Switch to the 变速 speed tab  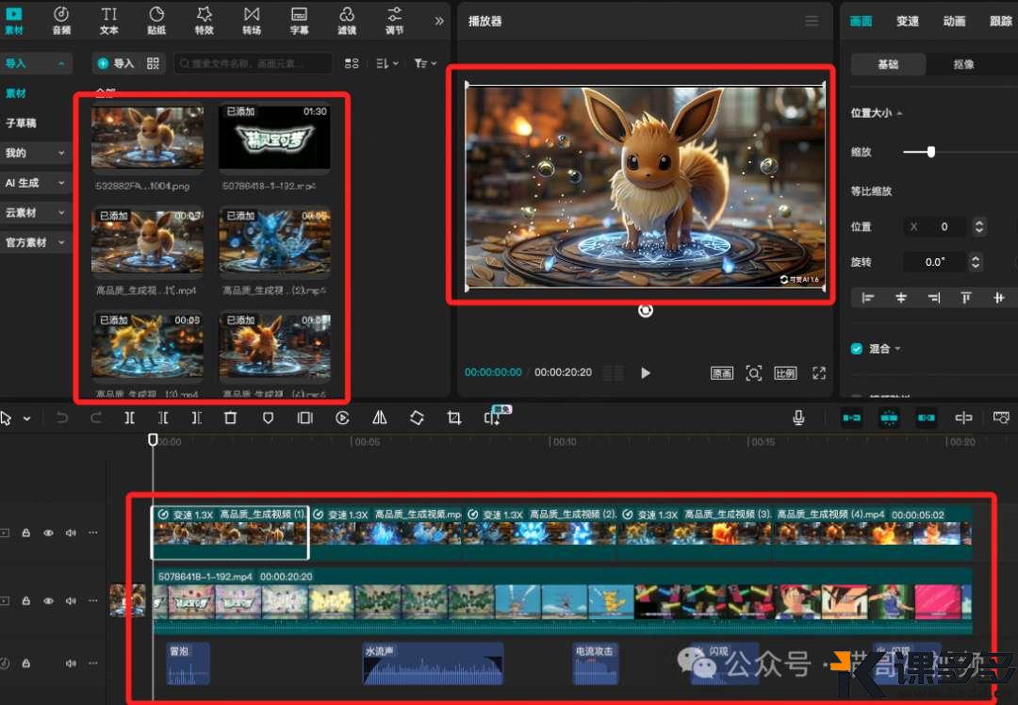pyautogui.click(x=908, y=21)
